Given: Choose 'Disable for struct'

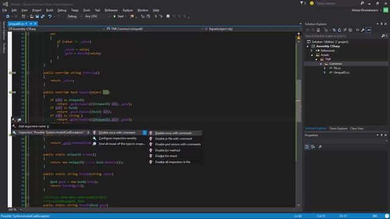Looking at the screenshot, I should (166, 156).
